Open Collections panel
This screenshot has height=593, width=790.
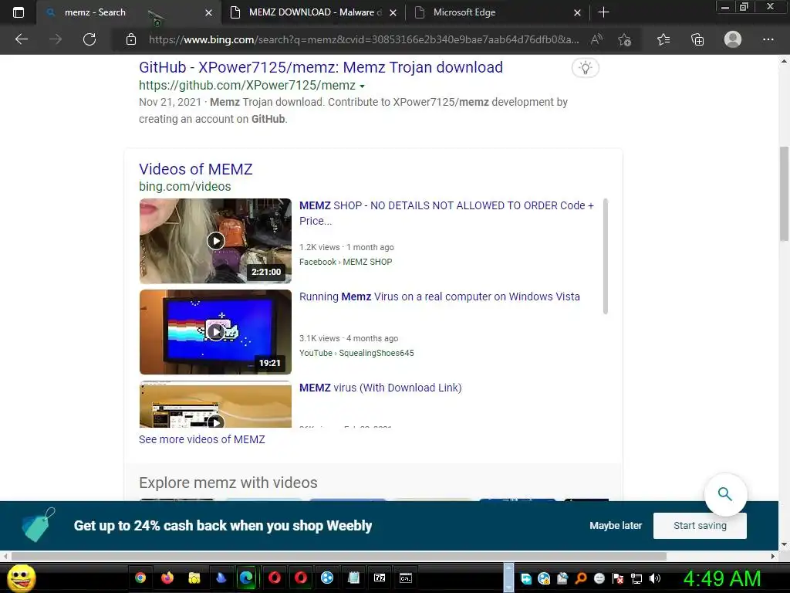[x=697, y=39]
